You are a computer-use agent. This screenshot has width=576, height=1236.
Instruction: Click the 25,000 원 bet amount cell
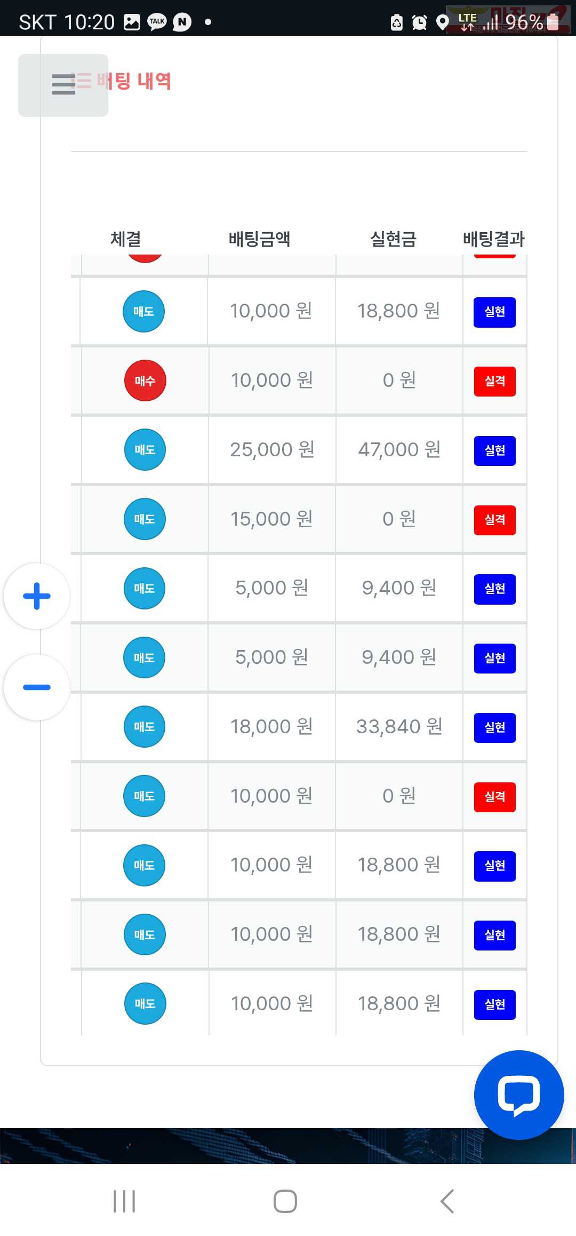pos(272,449)
